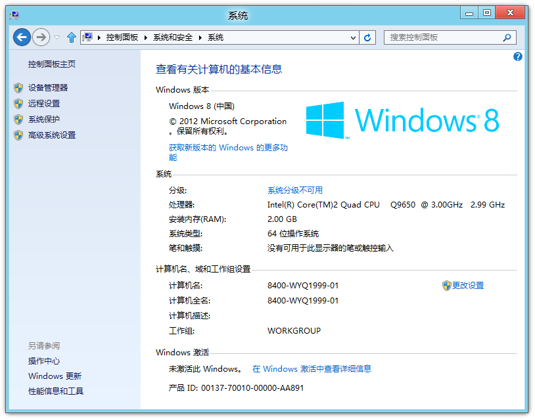Open 设备管理器
The height and width of the screenshot is (419, 535).
(48, 88)
